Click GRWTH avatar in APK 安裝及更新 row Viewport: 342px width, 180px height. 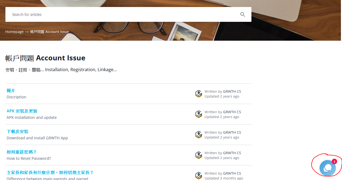coord(199,114)
